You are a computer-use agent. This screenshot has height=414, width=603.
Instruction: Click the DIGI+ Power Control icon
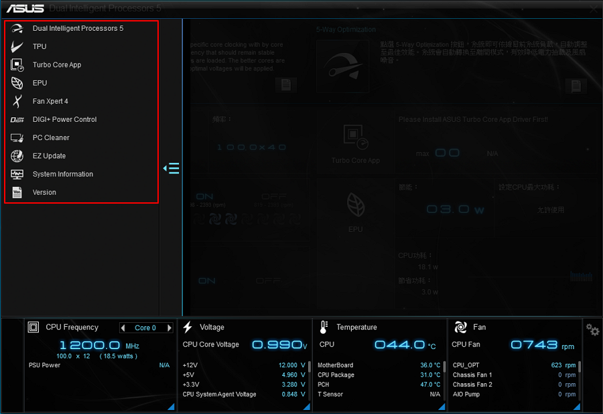point(17,119)
